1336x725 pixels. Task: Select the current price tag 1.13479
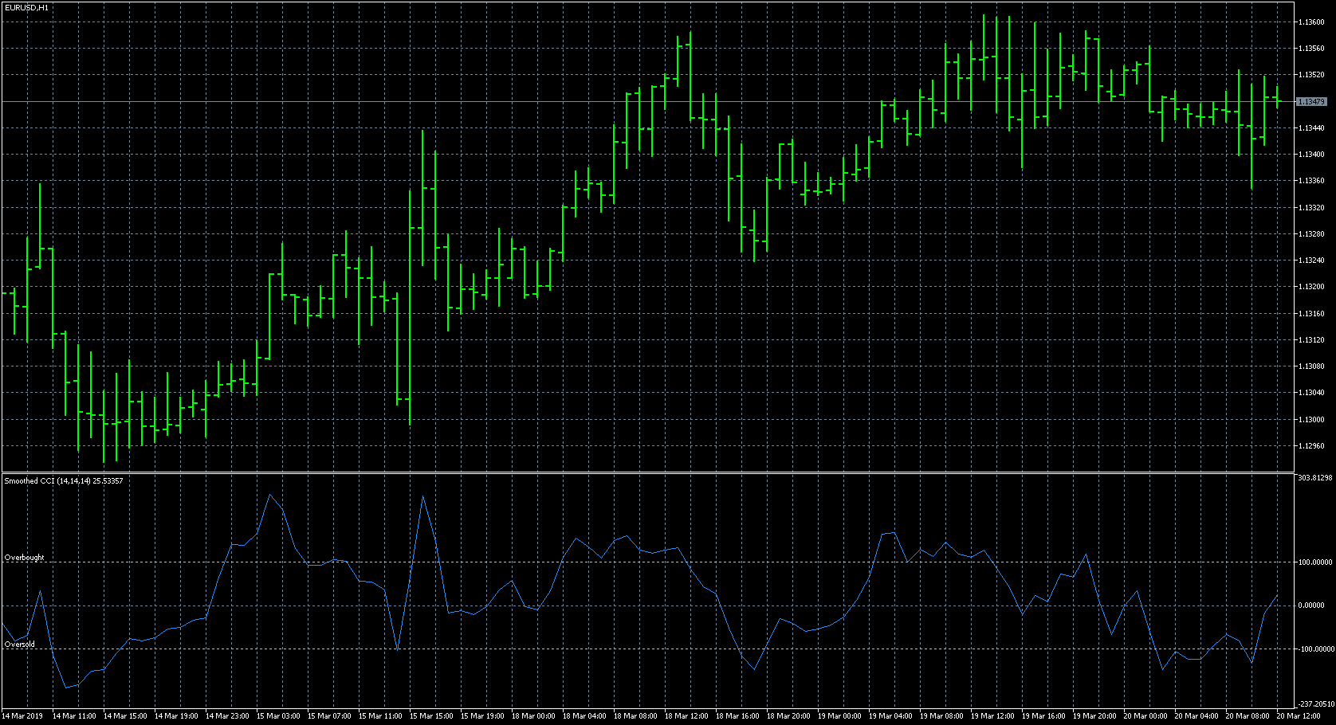tap(1311, 102)
